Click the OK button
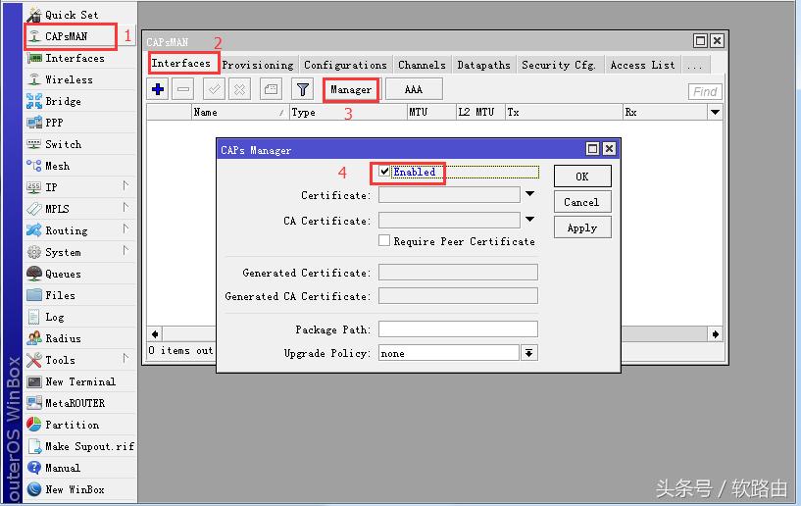The width and height of the screenshot is (801, 506). tap(581, 177)
